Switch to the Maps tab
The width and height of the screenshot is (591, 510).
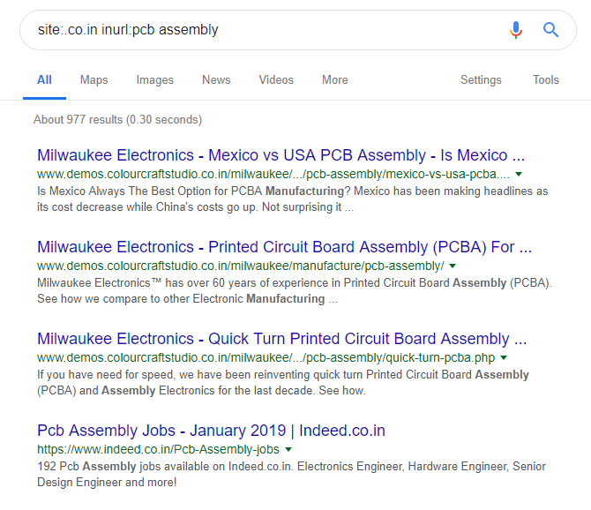(94, 80)
